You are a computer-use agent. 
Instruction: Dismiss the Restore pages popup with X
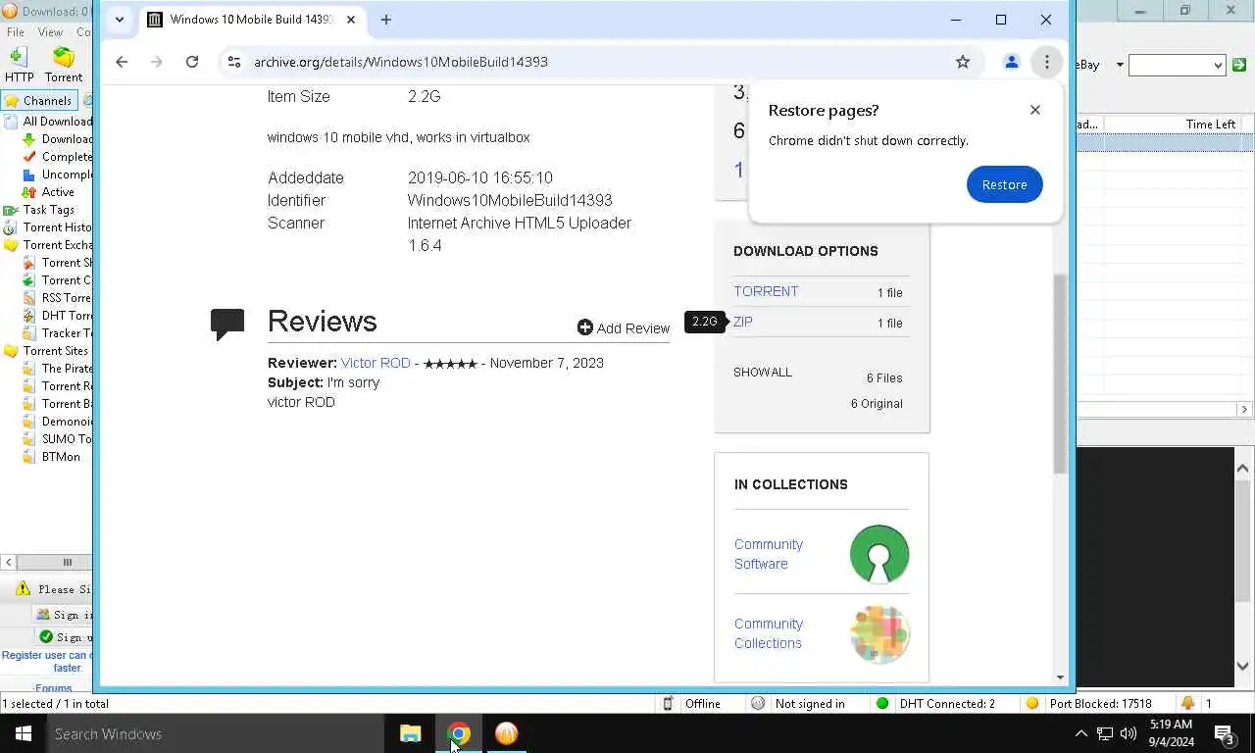tap(1035, 110)
